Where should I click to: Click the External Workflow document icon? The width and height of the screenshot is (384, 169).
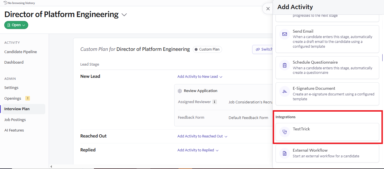click(285, 153)
